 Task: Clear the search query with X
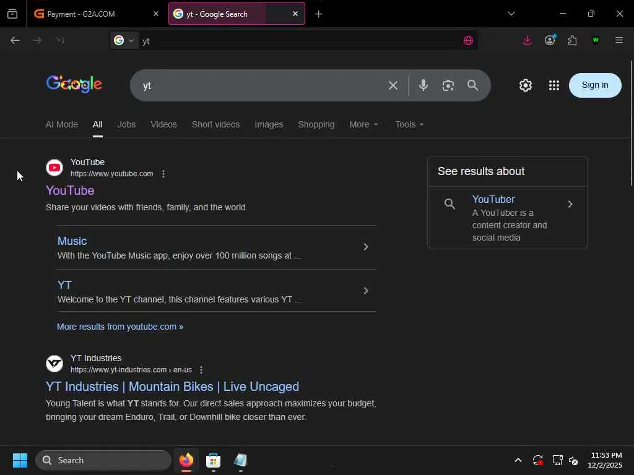[x=393, y=85]
